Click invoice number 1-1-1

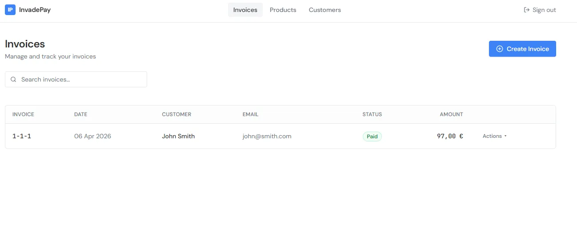[x=22, y=136]
